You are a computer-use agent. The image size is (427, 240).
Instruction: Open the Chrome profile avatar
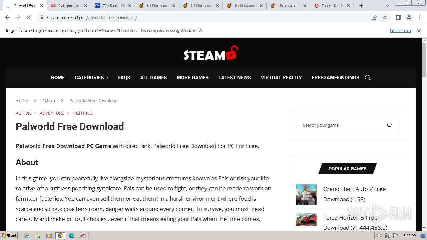[409, 17]
